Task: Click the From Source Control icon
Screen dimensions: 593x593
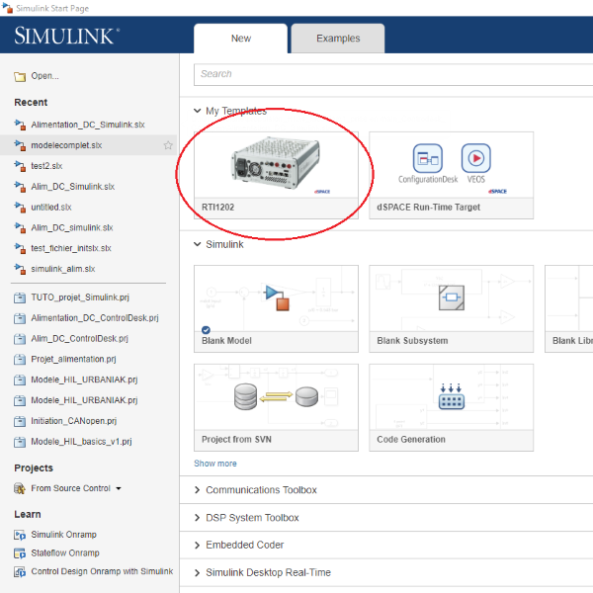Action: coord(20,488)
